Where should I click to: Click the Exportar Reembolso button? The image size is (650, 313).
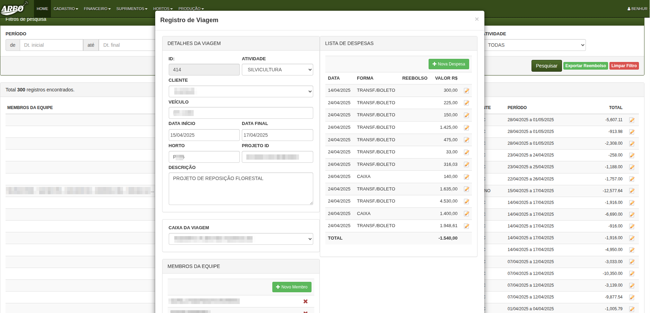585,66
